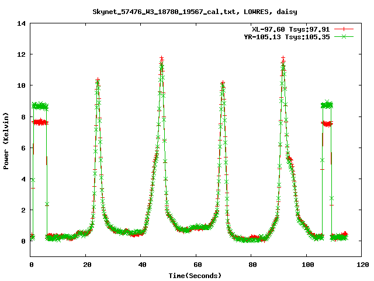Click the green calibration plateau at the start
The height and width of the screenshot is (281, 374).
click(40, 106)
